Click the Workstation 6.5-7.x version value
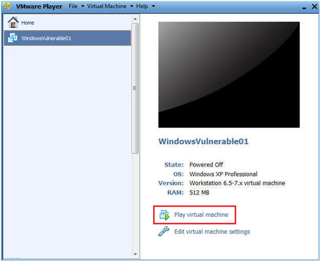The width and height of the screenshot is (320, 261). (x=237, y=183)
